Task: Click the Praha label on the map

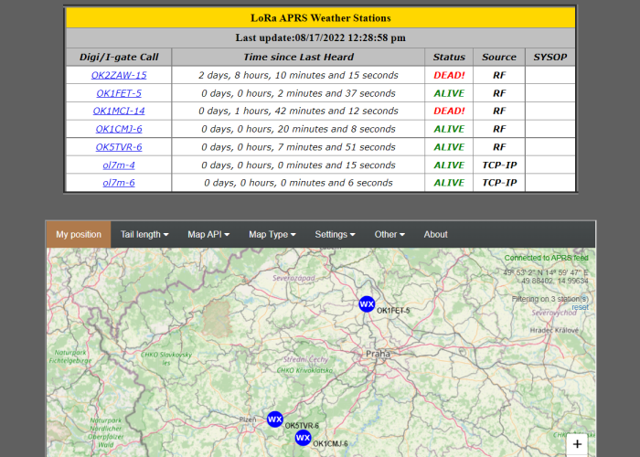Action: click(x=378, y=353)
